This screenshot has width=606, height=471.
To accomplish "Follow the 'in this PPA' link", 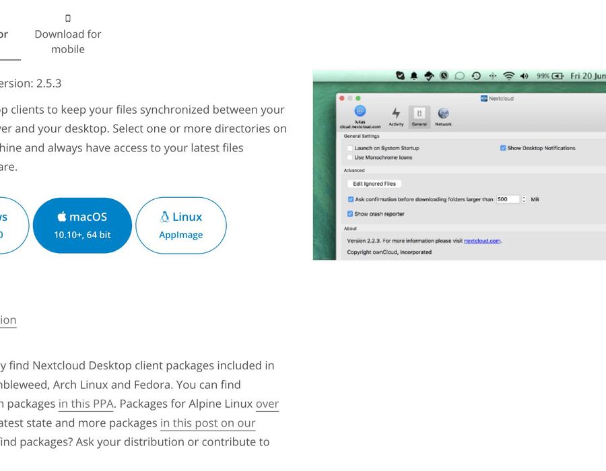I will click(x=86, y=404).
